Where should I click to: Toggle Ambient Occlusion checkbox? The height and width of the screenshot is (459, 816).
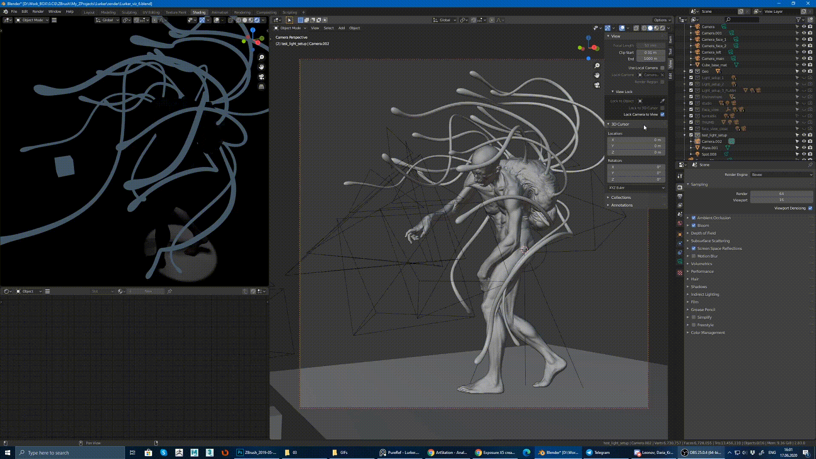pos(693,218)
